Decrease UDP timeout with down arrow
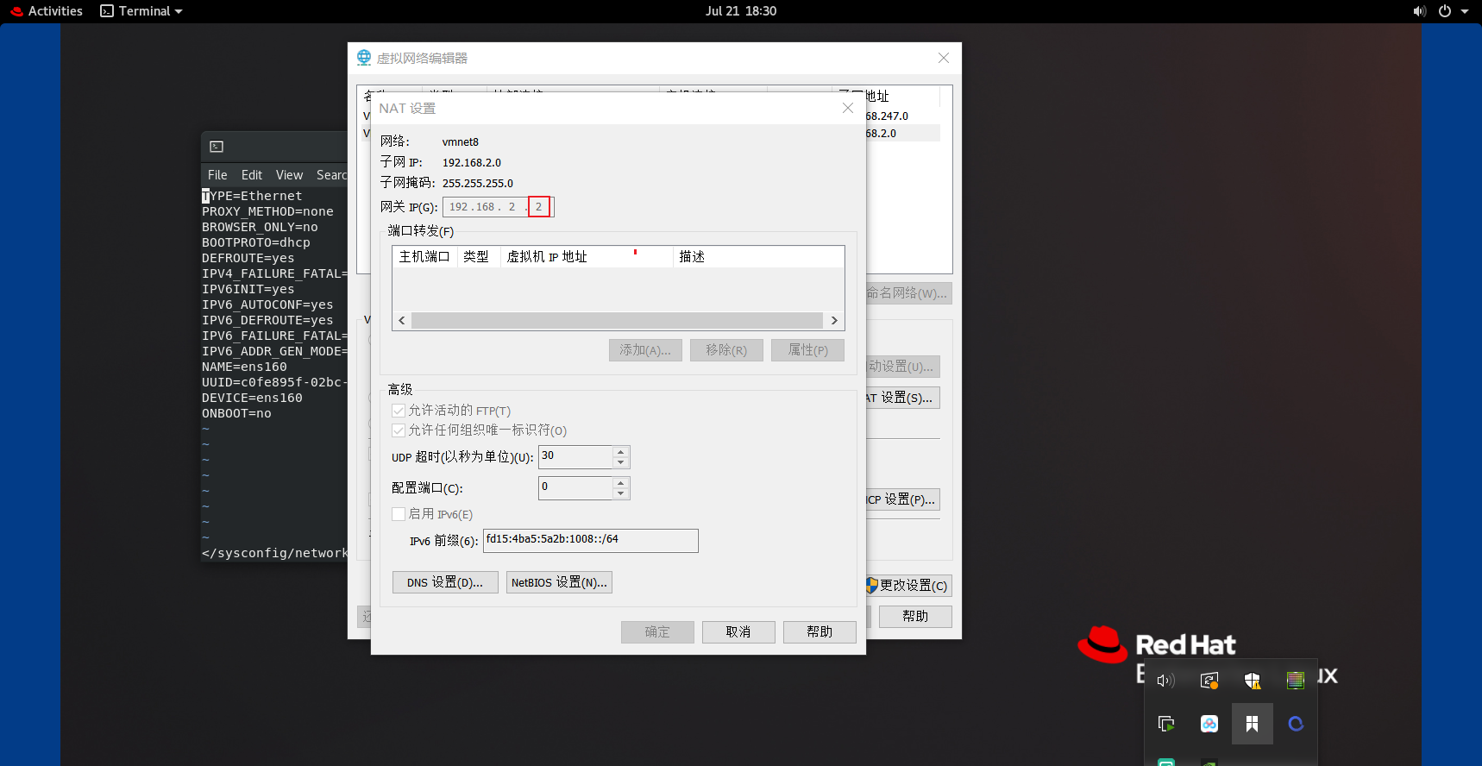The height and width of the screenshot is (766, 1482). pyautogui.click(x=620, y=462)
